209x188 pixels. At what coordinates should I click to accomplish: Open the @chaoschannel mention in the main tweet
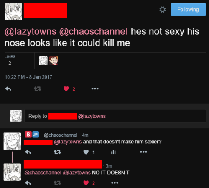pos(94,31)
